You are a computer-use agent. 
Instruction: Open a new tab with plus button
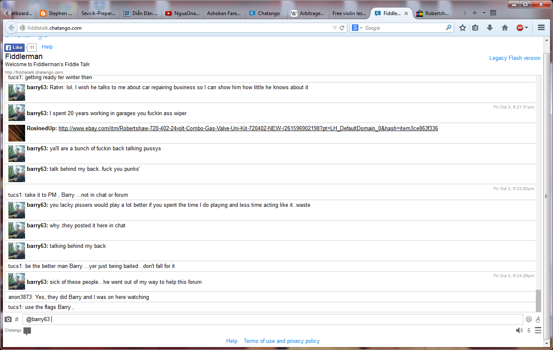[474, 13]
